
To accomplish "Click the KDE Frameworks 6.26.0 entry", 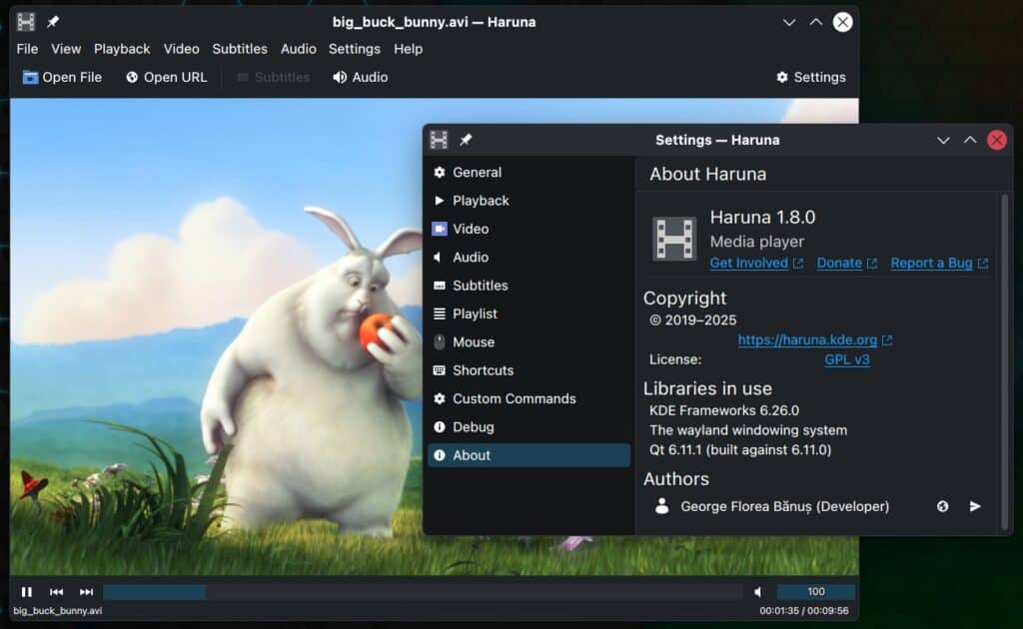I will click(x=723, y=410).
